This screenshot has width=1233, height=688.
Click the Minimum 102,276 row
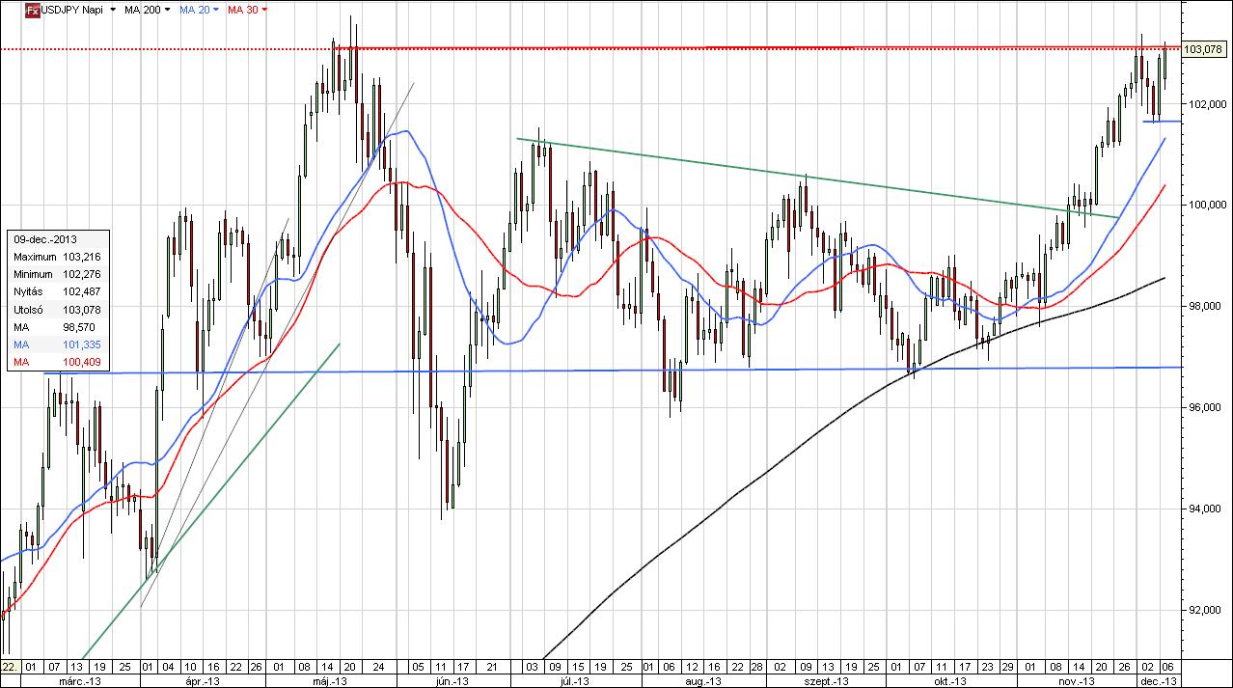click(x=57, y=274)
